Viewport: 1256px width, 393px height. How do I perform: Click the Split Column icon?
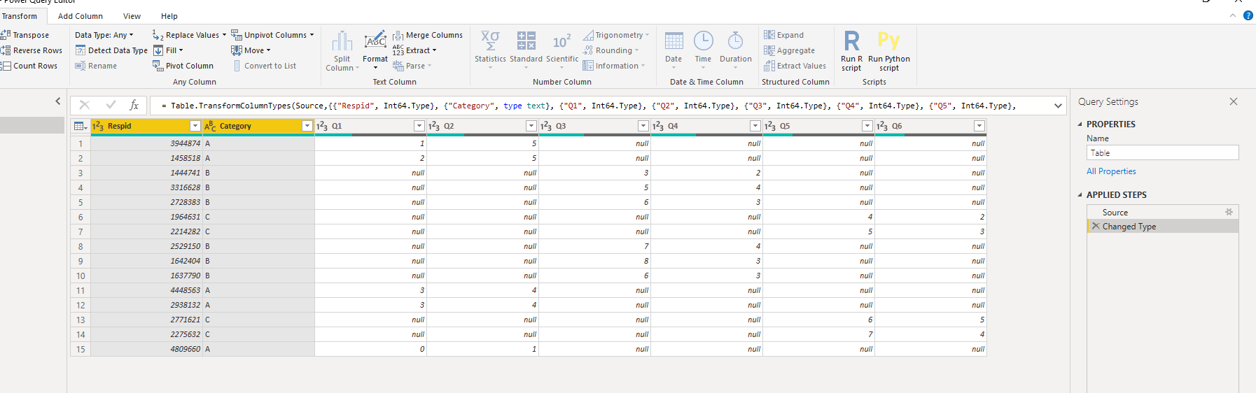click(x=342, y=41)
